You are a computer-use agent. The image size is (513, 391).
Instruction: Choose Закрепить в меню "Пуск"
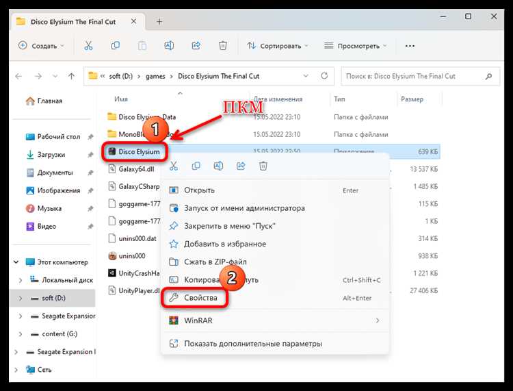pos(276,226)
